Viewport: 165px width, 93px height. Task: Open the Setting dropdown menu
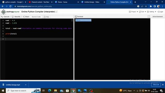[151, 12]
